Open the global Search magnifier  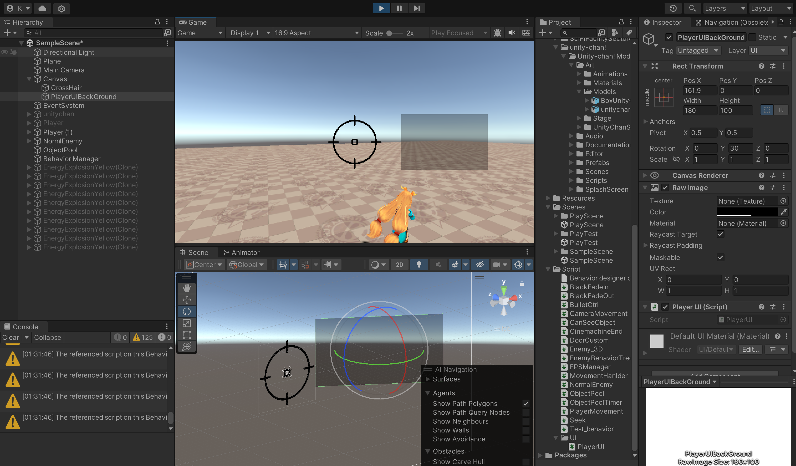(692, 8)
